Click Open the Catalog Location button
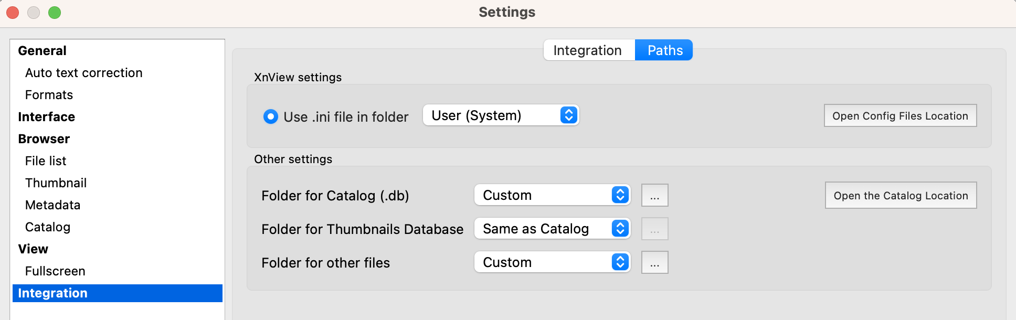 tap(901, 196)
